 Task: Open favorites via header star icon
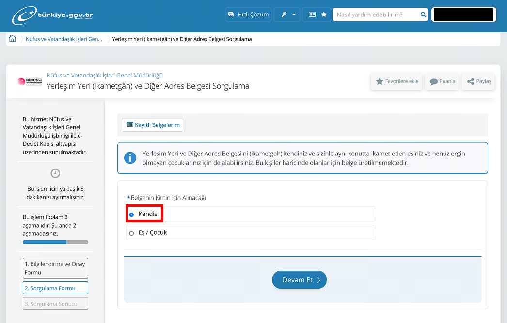coord(324,15)
